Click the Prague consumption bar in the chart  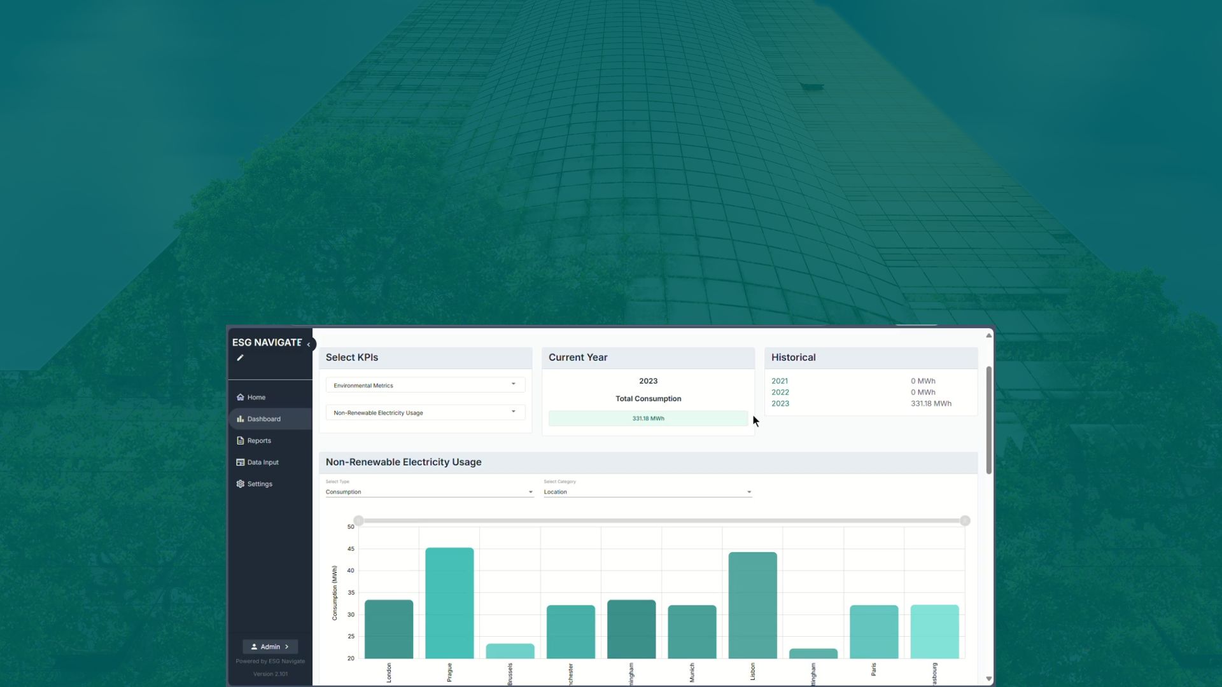click(x=449, y=604)
